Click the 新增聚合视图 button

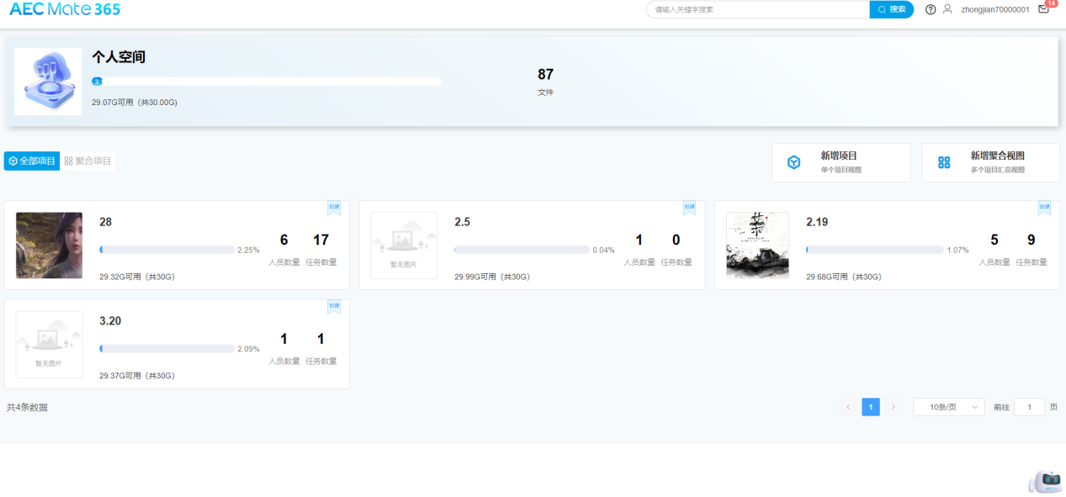point(989,162)
